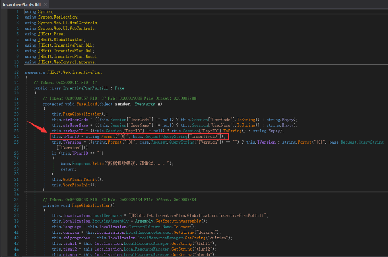
Task: Click JHSoft.Base in the using directives
Action: point(51,34)
